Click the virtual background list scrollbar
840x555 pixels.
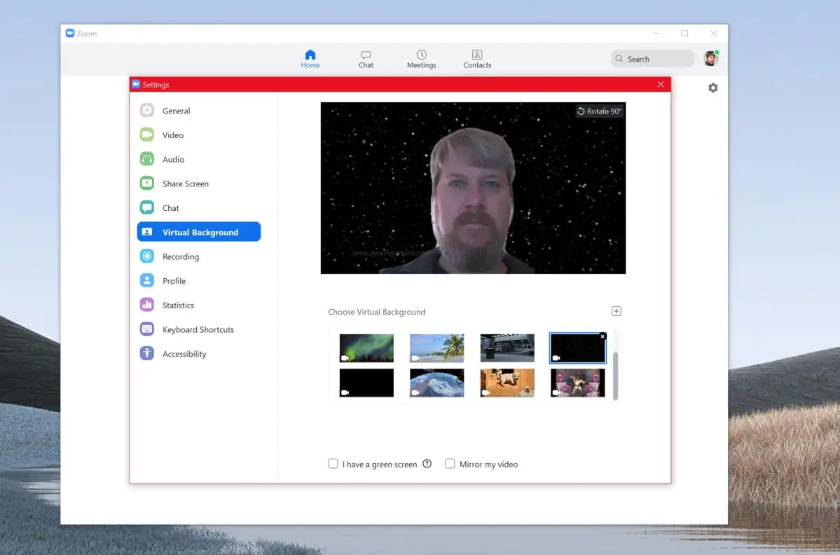coord(615,376)
